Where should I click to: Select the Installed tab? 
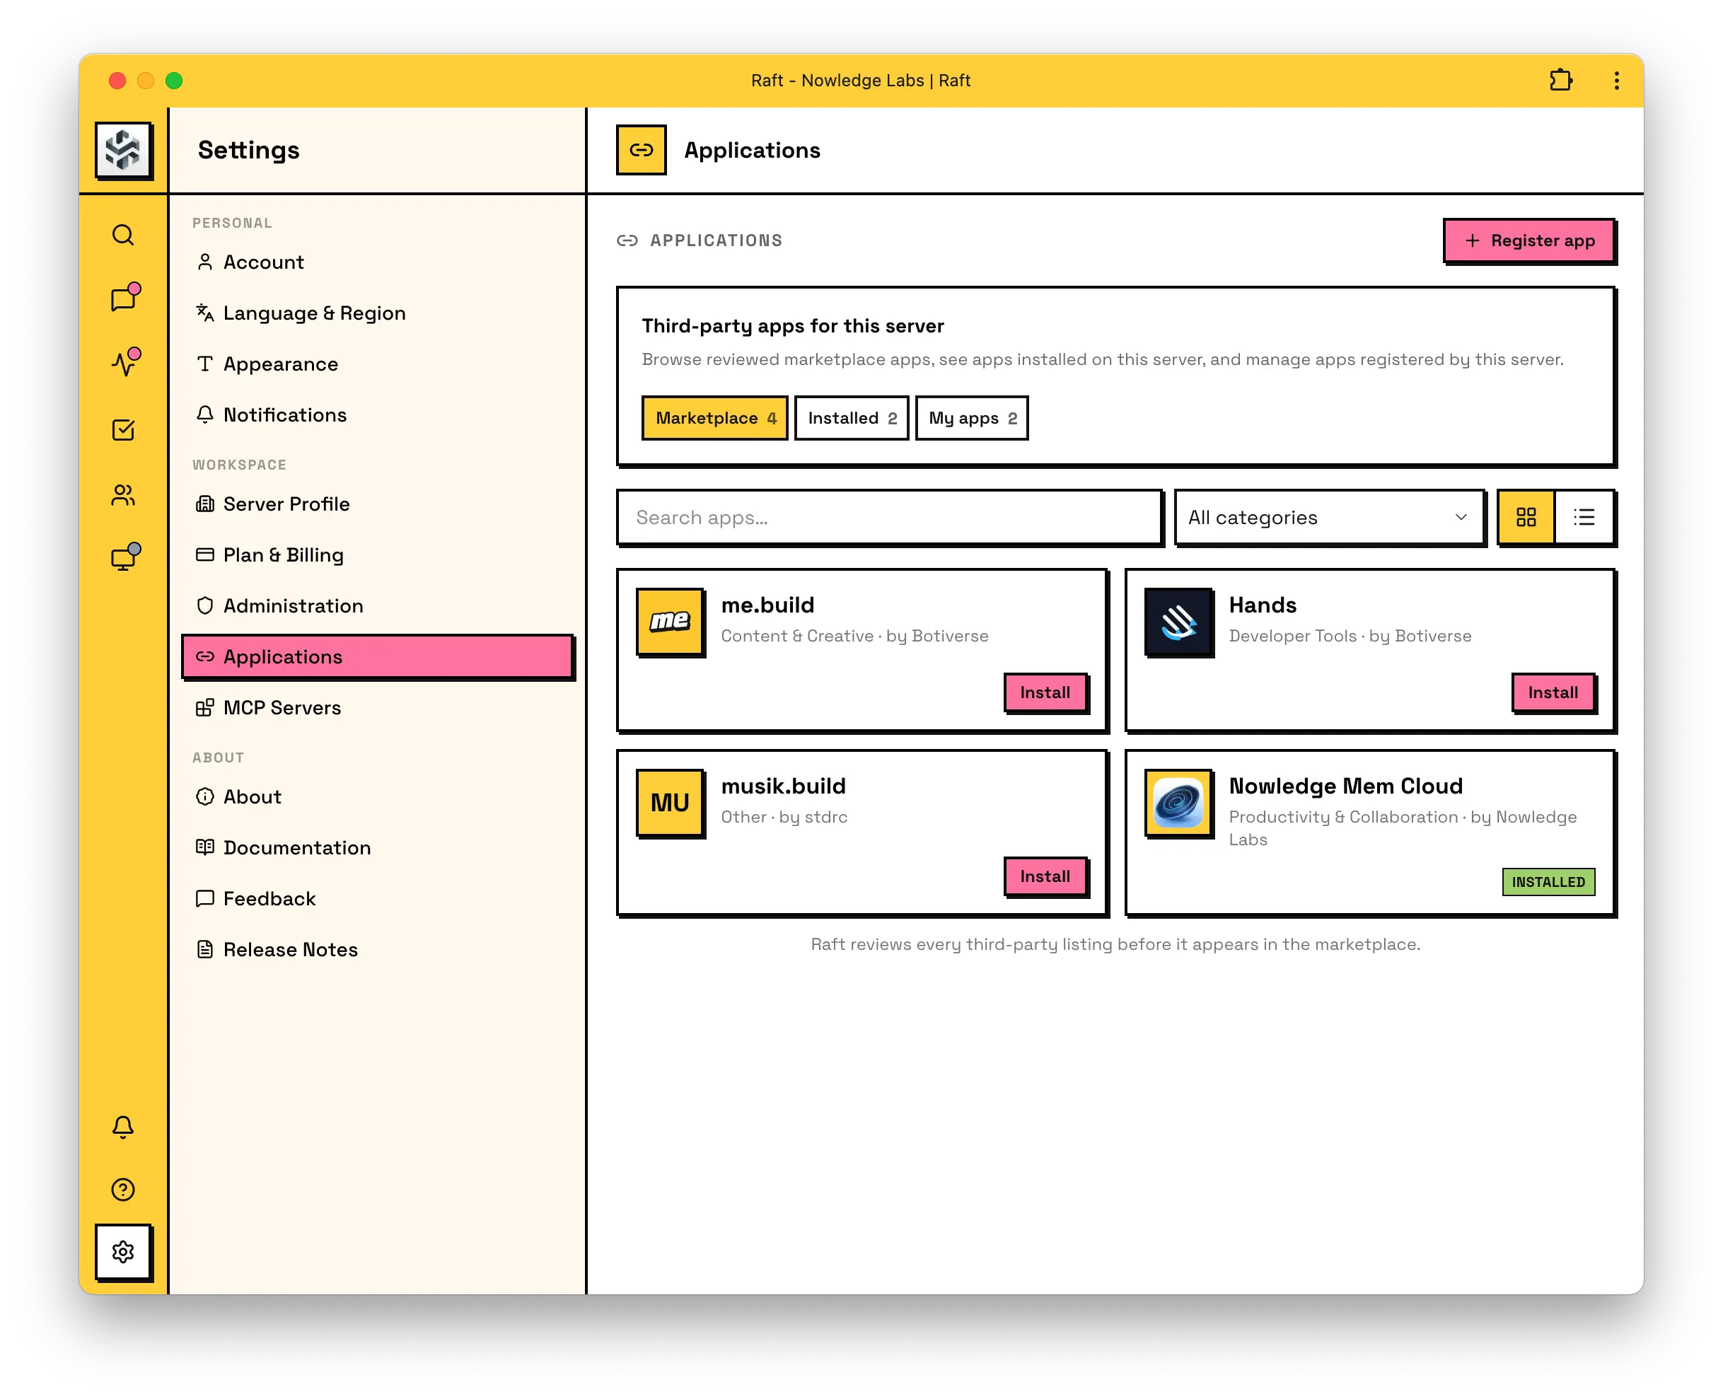pyautogui.click(x=851, y=417)
